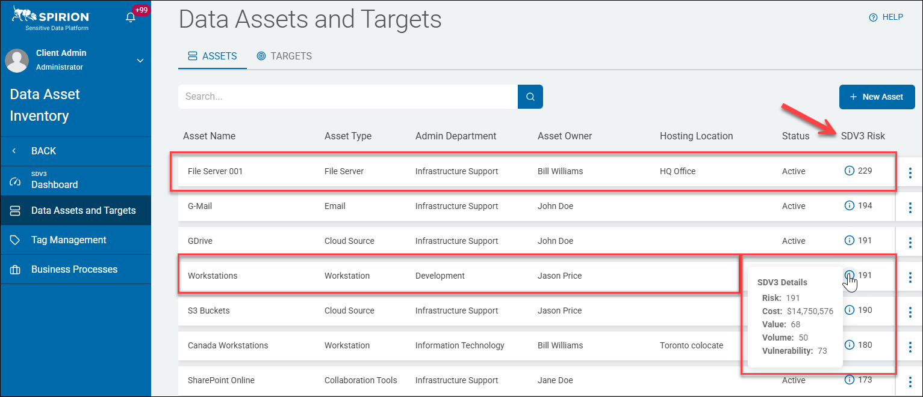Click the info icon beside File Server 001 risk score
The height and width of the screenshot is (397, 923).
[x=849, y=171]
